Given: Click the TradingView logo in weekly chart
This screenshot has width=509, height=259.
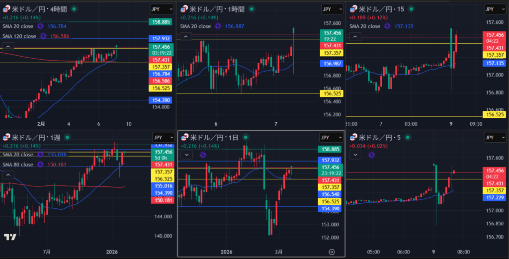Looking at the screenshot, I should tap(9, 237).
